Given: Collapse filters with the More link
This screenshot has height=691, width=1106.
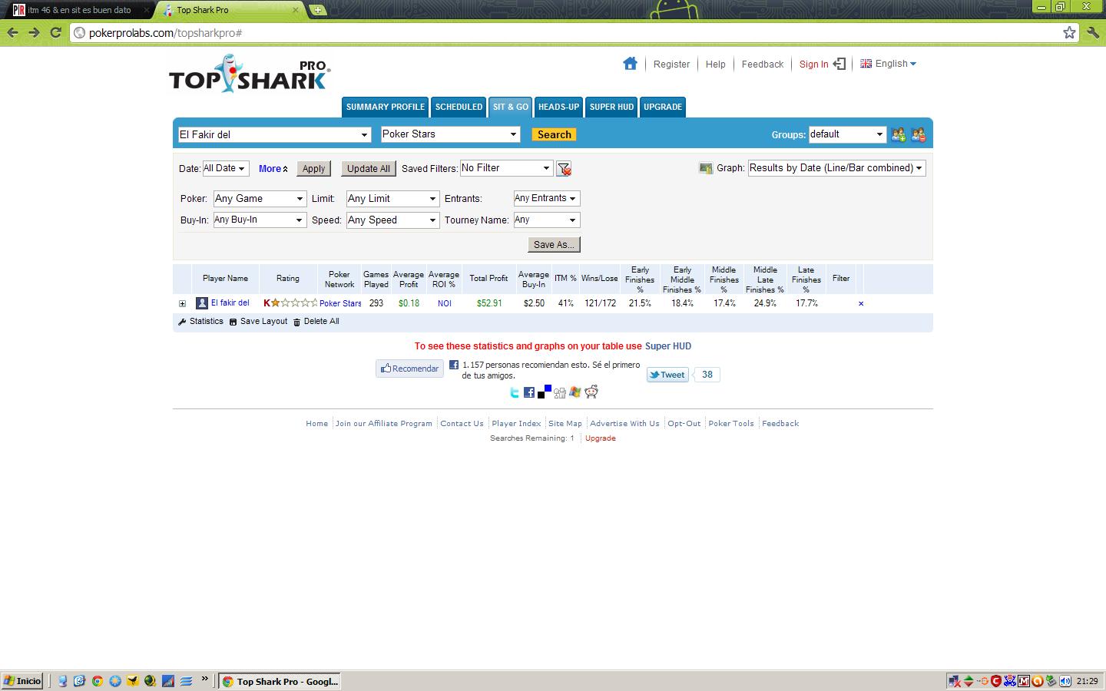Looking at the screenshot, I should click(x=273, y=169).
